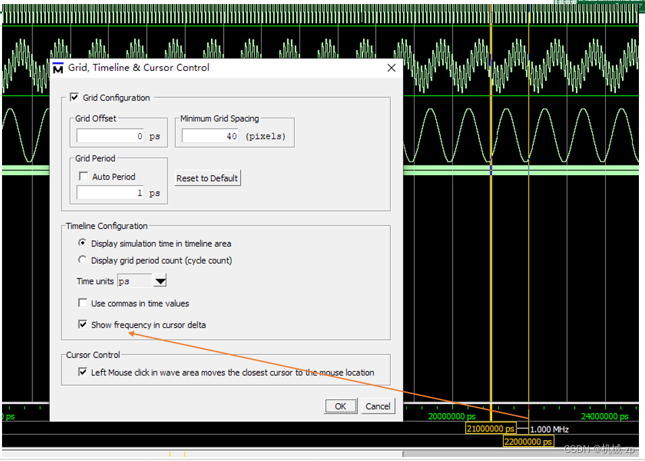Enable the Auto Period option

click(x=82, y=176)
